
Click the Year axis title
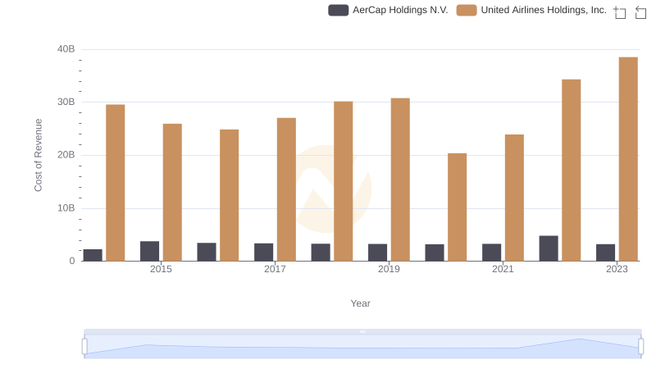360,303
